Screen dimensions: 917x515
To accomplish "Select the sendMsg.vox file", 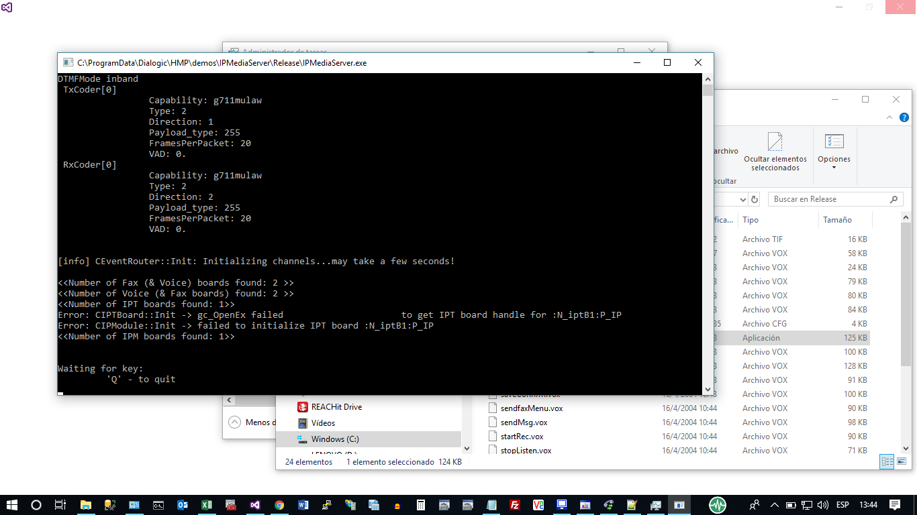I will 524,422.
